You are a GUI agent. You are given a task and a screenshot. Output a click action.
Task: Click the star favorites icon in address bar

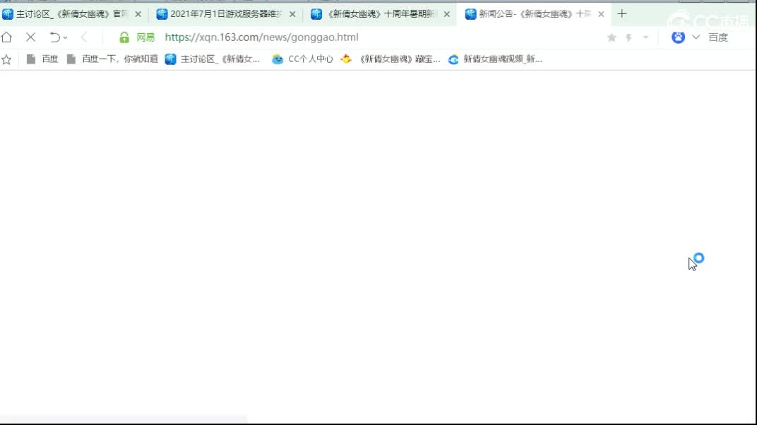[612, 37]
